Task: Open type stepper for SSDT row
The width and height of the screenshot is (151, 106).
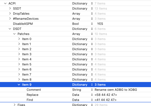Action: click(x=92, y=8)
